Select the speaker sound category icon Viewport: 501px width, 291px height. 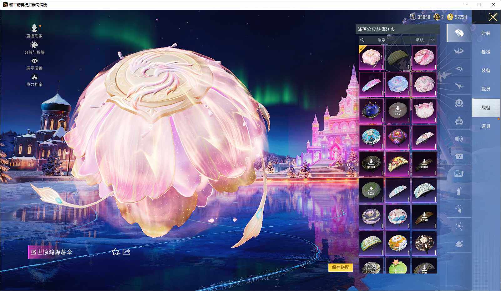tap(459, 139)
